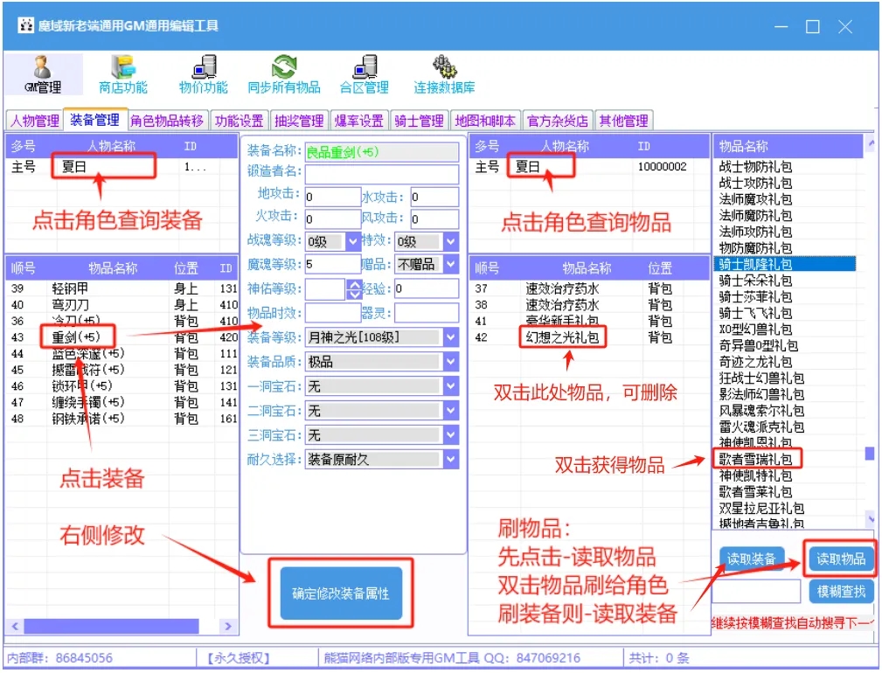This screenshot has height=673, width=882.
Task: Switch to the 角色物品转移 tab
Action: click(168, 121)
